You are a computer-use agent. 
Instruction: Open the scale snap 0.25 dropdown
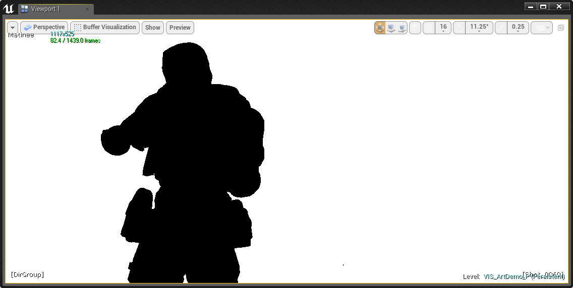[518, 28]
